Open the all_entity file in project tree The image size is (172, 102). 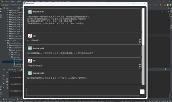pos(18,59)
